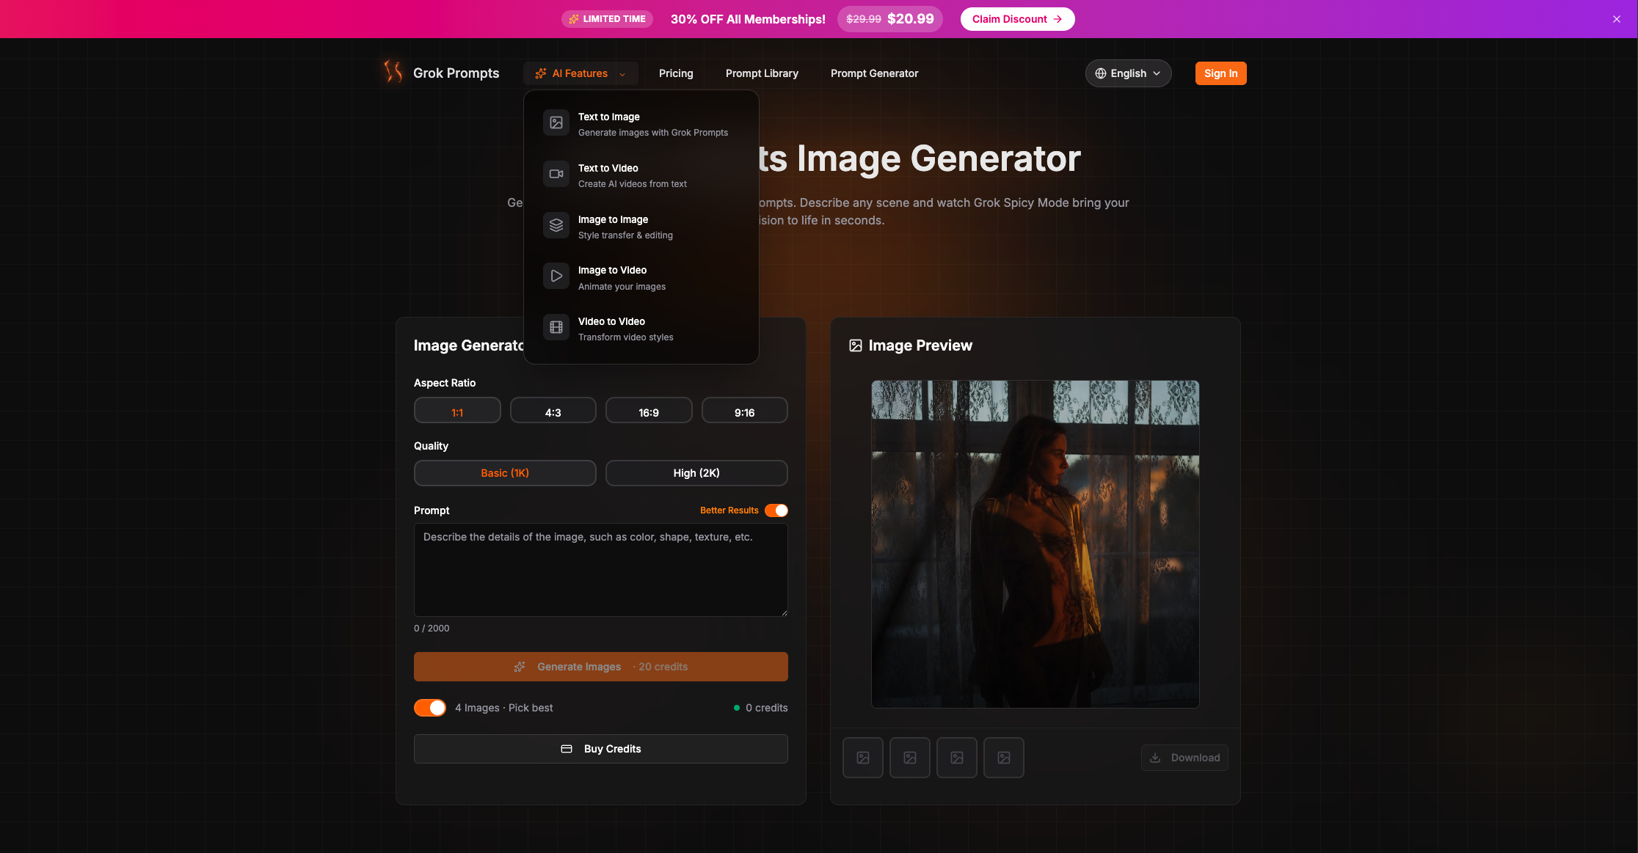Click the Image to Video play icon
Image resolution: width=1638 pixels, height=853 pixels.
[x=556, y=277]
